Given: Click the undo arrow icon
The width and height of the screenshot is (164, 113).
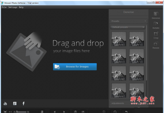Looking at the screenshot, I should click(x=126, y=112).
